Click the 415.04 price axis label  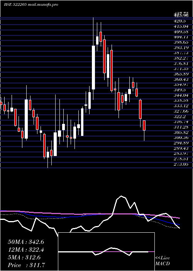click(x=181, y=26)
